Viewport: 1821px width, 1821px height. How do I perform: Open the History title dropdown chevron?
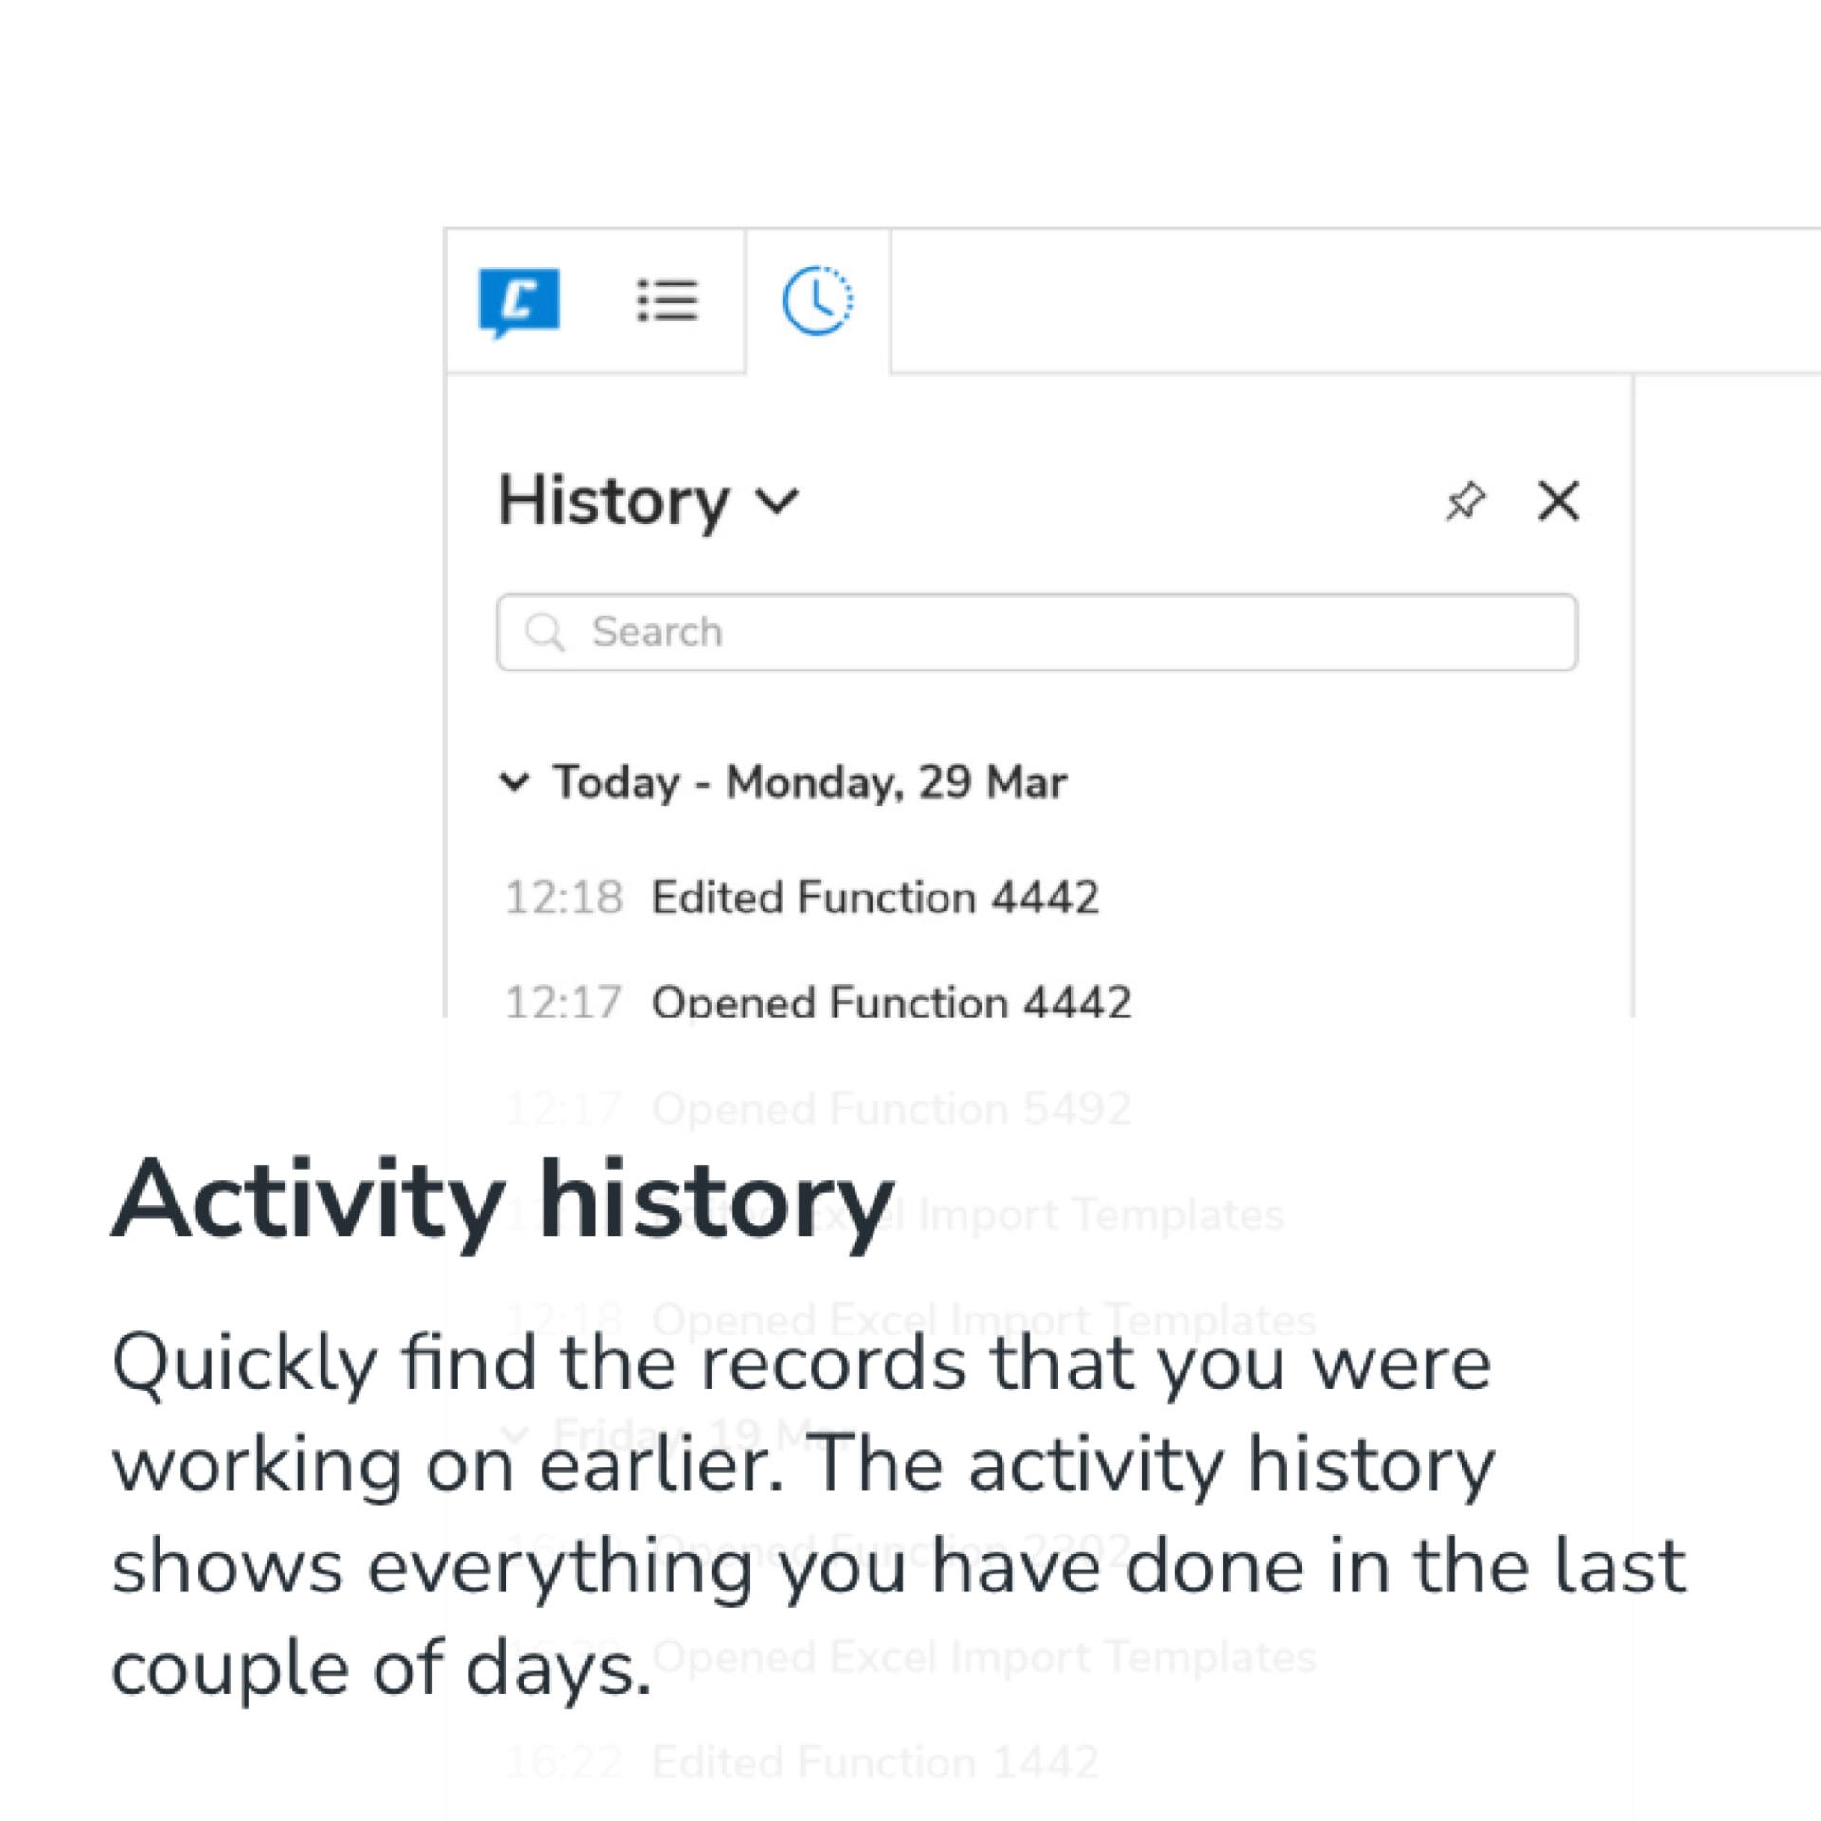pyautogui.click(x=777, y=502)
